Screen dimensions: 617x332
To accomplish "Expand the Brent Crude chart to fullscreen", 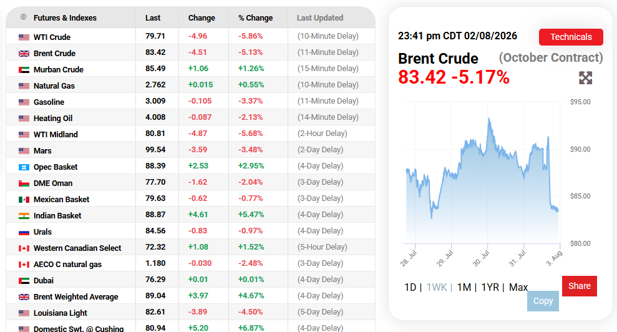I will point(586,78).
